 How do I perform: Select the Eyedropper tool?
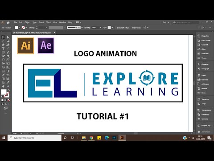pyautogui.click(x=3, y=75)
